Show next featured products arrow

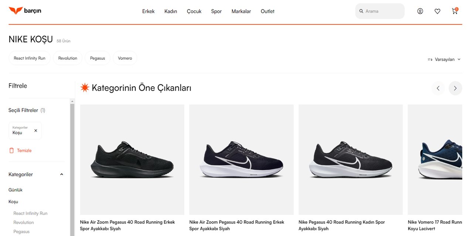455,88
